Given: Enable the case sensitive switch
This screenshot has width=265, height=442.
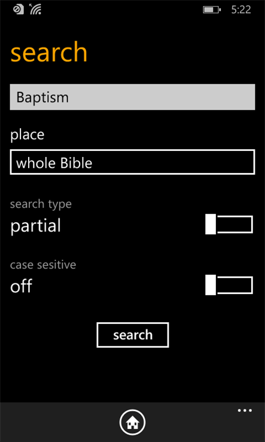Looking at the screenshot, I should 229,285.
